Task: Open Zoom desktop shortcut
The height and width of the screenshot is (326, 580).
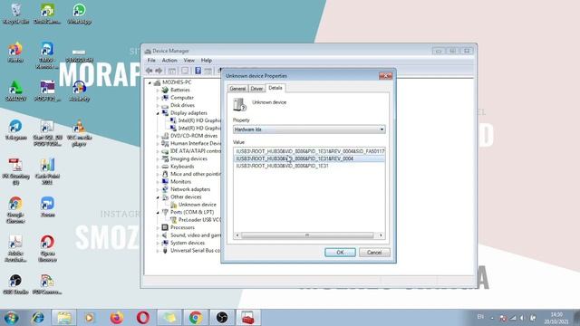Action: click(47, 207)
